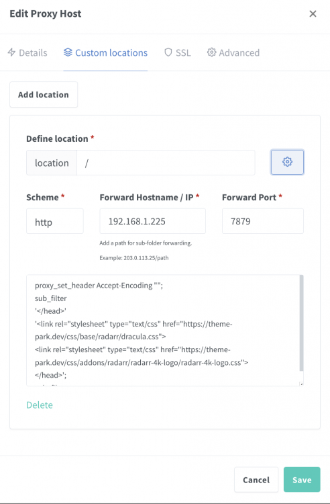Viewport: 330px width, 504px height.
Task: Focus the Forward Hostname / IP field
Action: pyautogui.click(x=153, y=221)
